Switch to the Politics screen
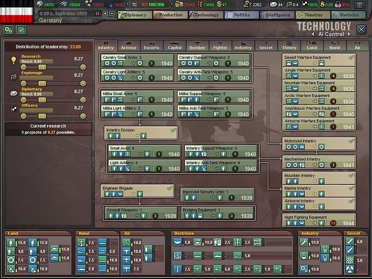Viewport: 372px width, 279px height. (x=241, y=15)
